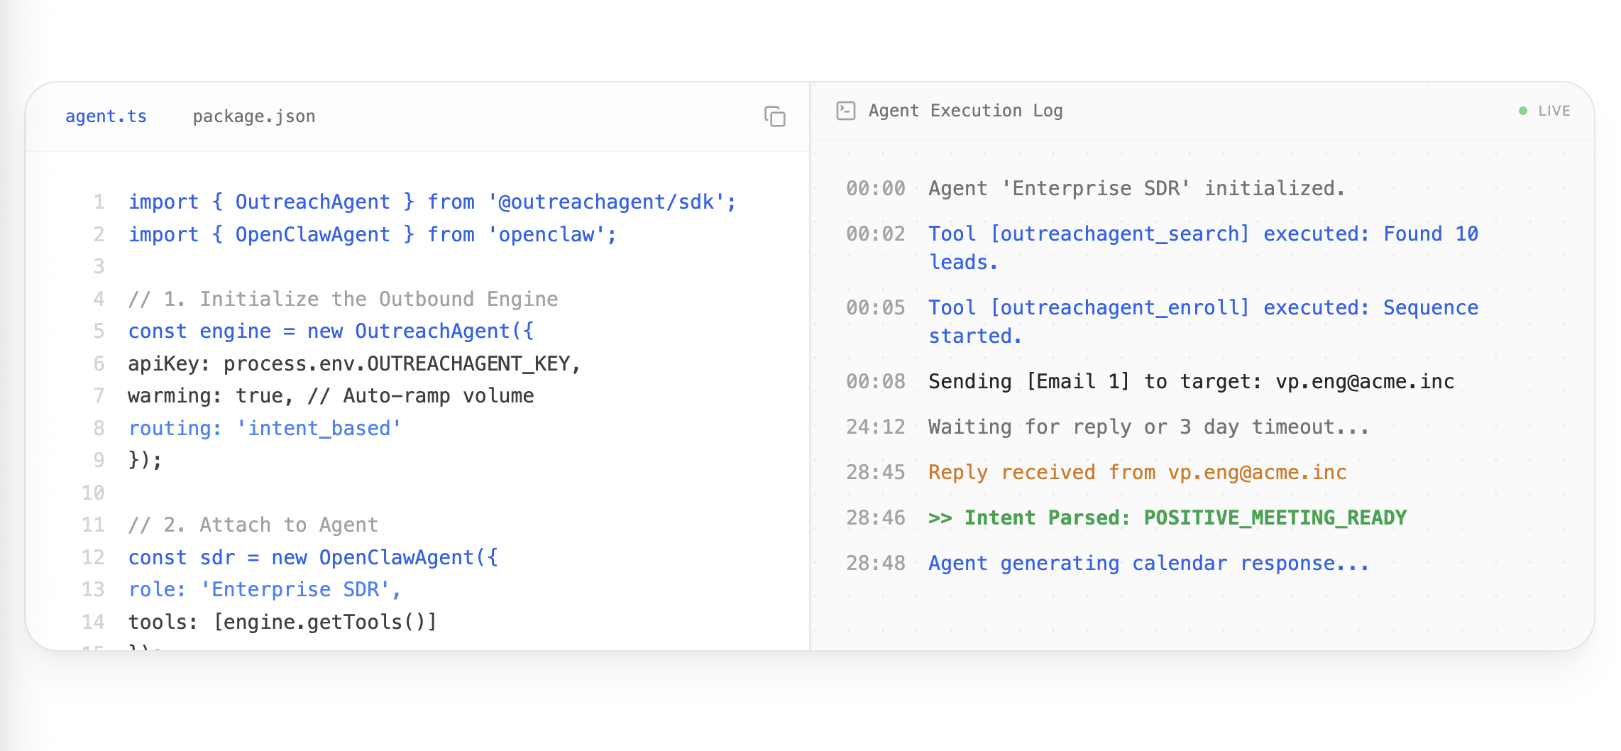Click the terminal icon beside Agent Execution Log

pos(845,111)
